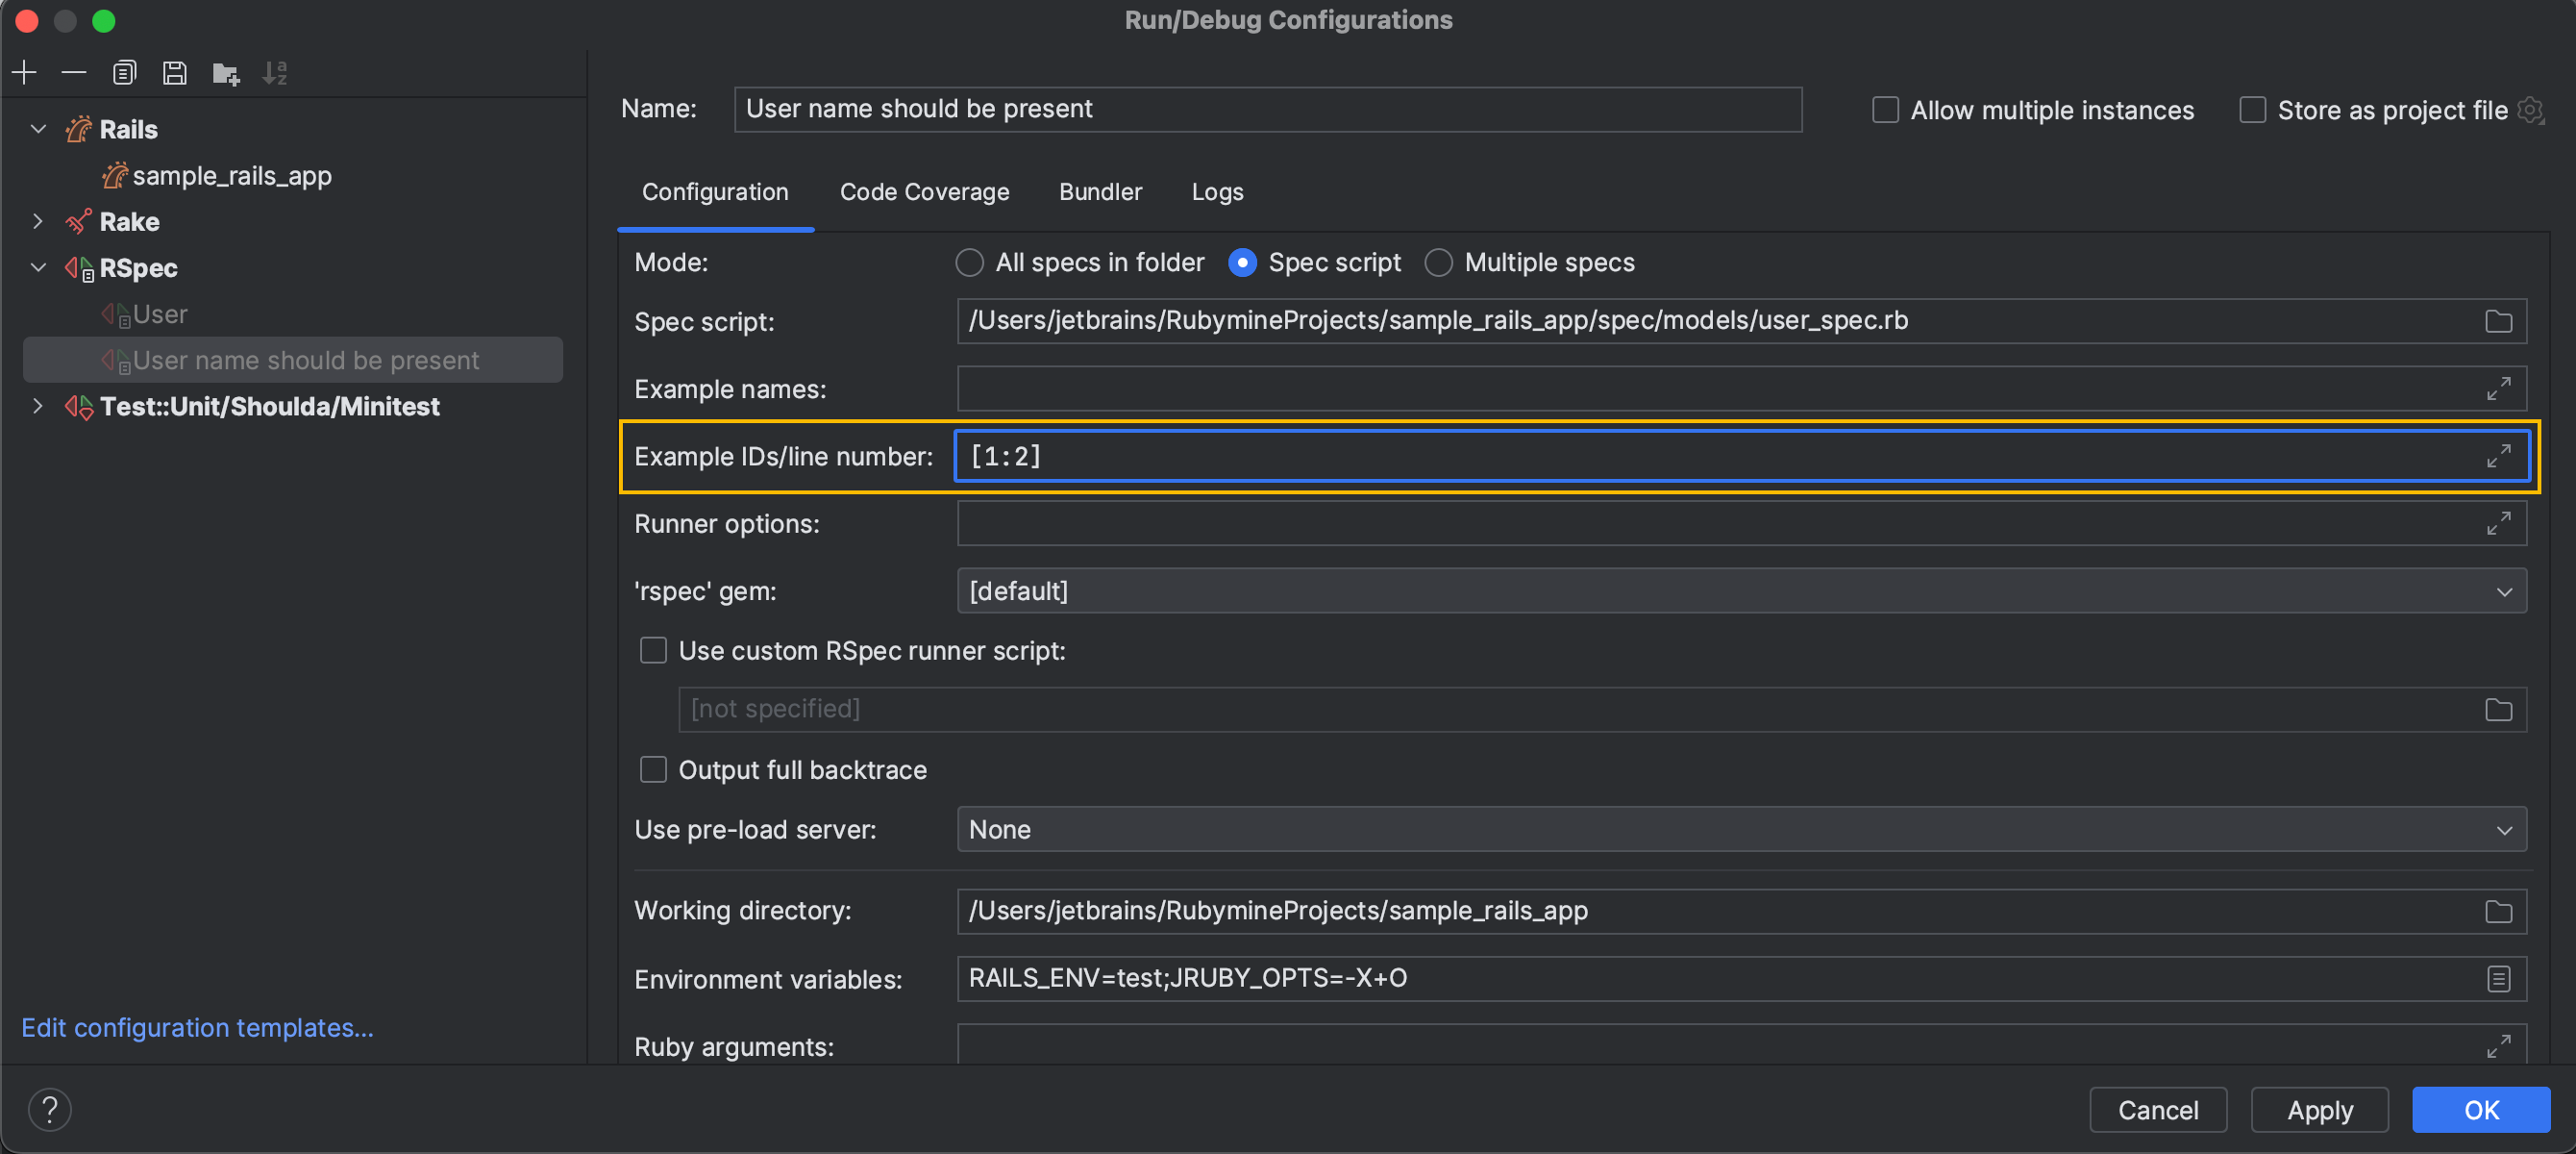Browse for Spec script using folder icon
The image size is (2576, 1154).
coord(2497,321)
